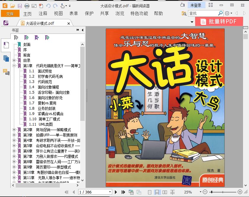Open the bookmarks panel sidebar icon
Viewport: 249px width, 197px height.
[x=6, y=45]
